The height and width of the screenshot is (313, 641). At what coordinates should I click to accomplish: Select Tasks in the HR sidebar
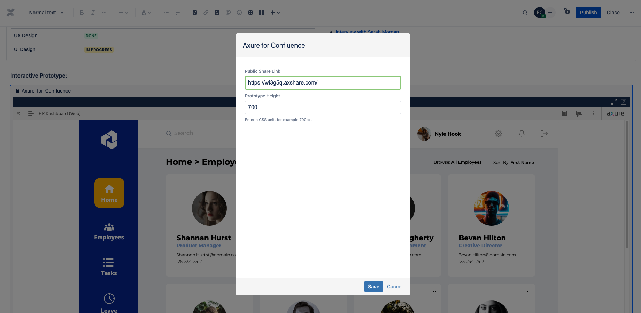(x=109, y=267)
